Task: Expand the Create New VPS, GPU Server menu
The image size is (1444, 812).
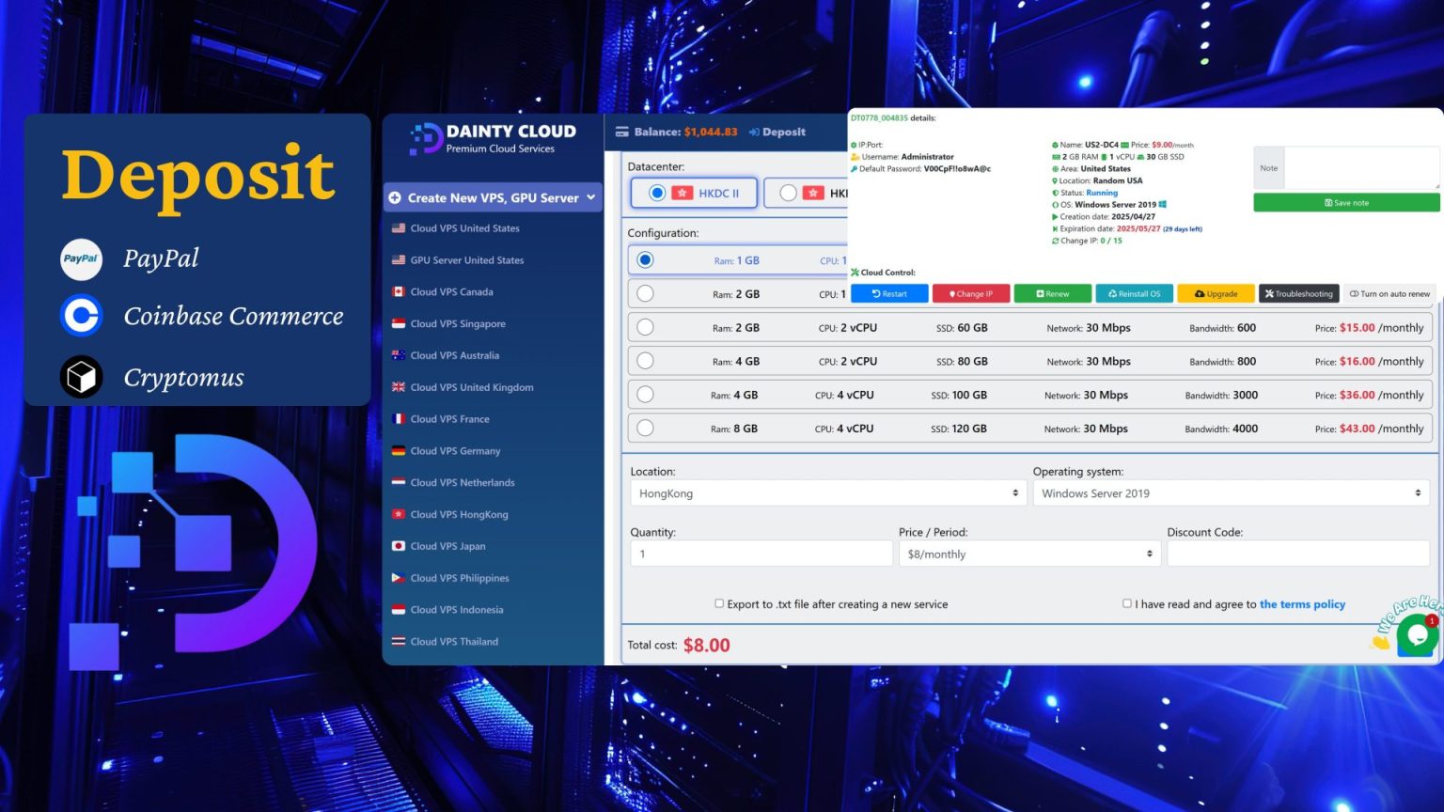Action: click(492, 197)
